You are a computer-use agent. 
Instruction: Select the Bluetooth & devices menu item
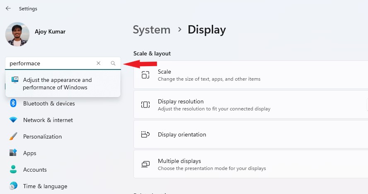[x=49, y=103]
